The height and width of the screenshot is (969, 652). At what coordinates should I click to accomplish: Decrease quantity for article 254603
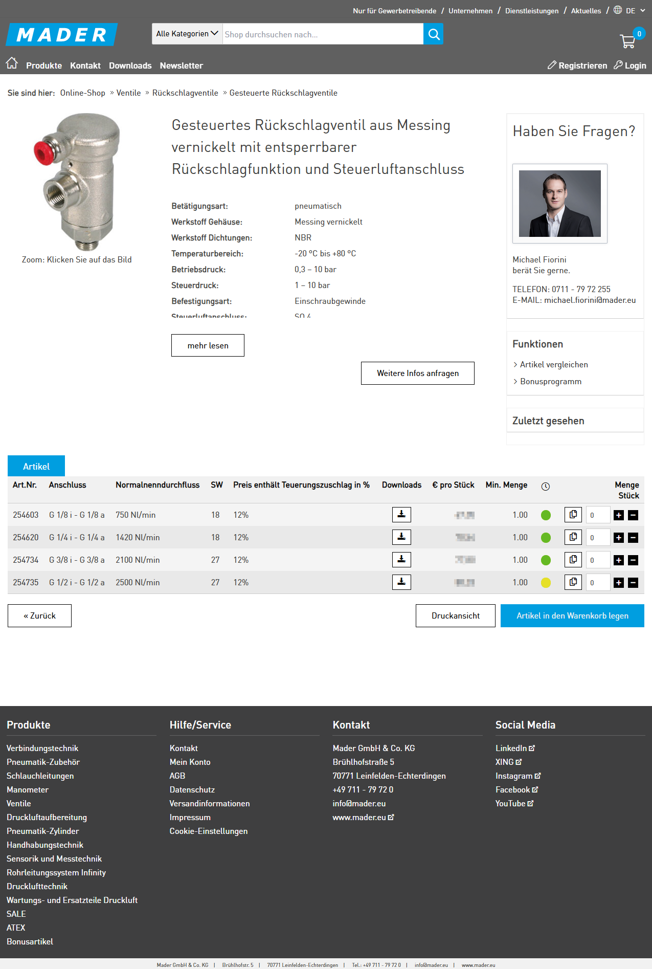pos(633,515)
